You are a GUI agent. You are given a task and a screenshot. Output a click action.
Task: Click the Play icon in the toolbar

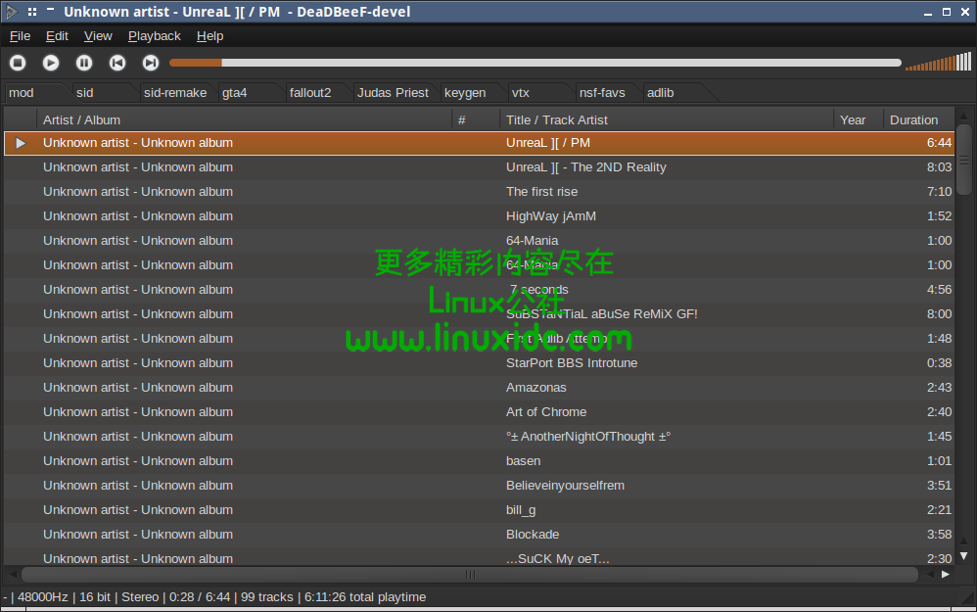click(x=50, y=62)
